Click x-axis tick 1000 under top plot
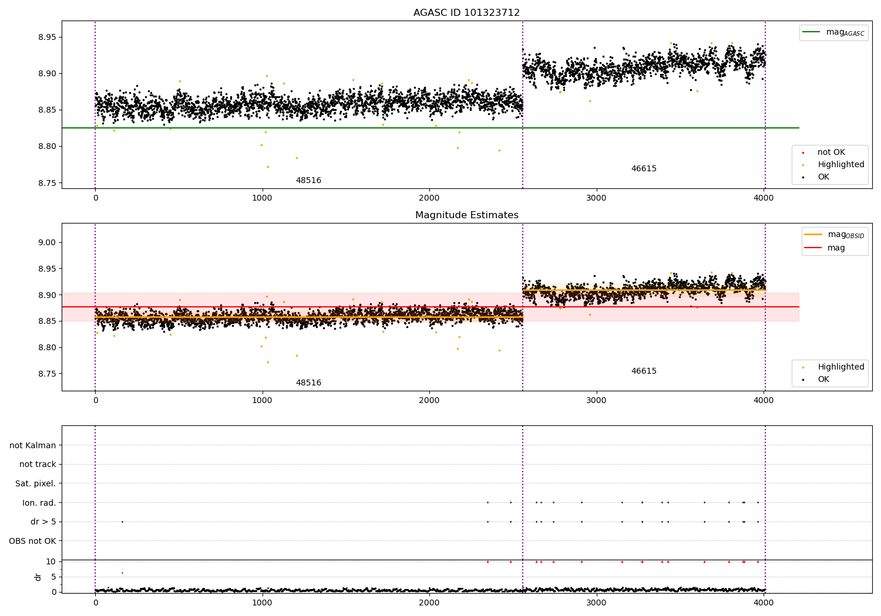Viewport: 881px width, 616px height. (x=262, y=198)
